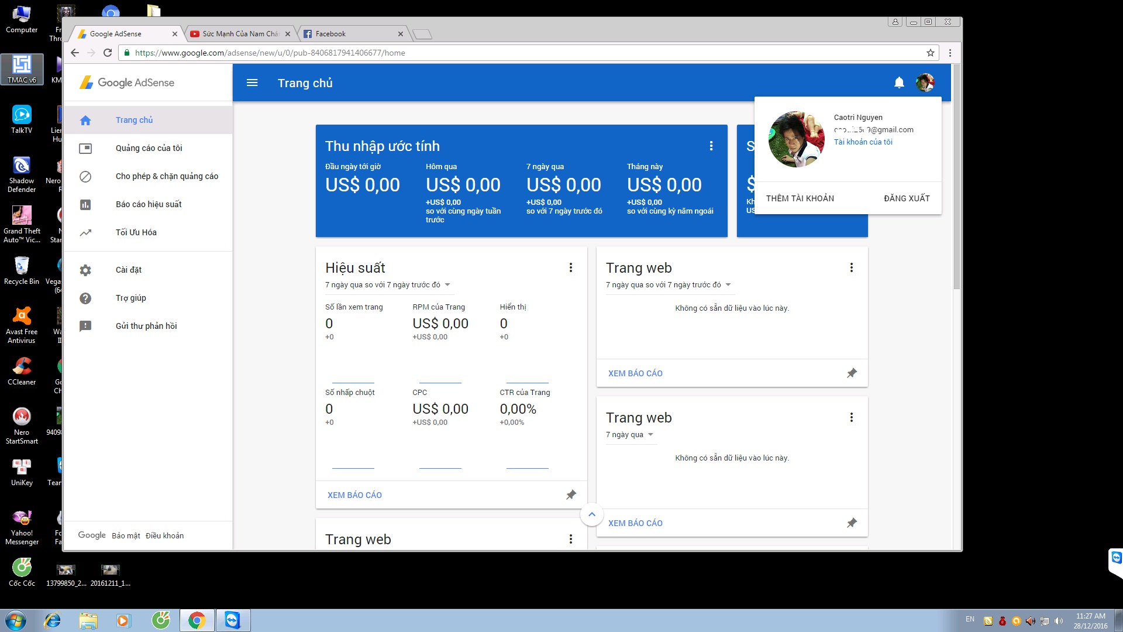The width and height of the screenshot is (1123, 632).
Task: Click the Trợ giúp help icon
Action: click(85, 298)
